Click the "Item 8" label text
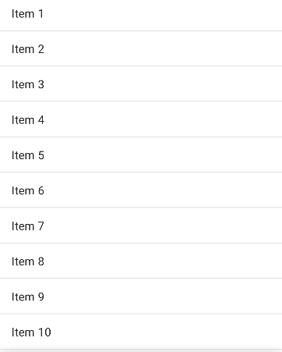282x352 pixels. [x=28, y=261]
